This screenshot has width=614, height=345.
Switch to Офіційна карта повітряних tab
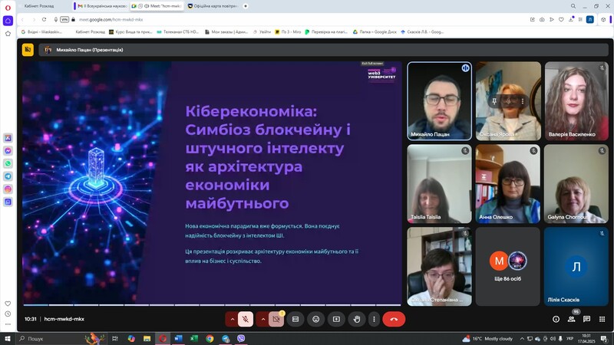(x=213, y=6)
